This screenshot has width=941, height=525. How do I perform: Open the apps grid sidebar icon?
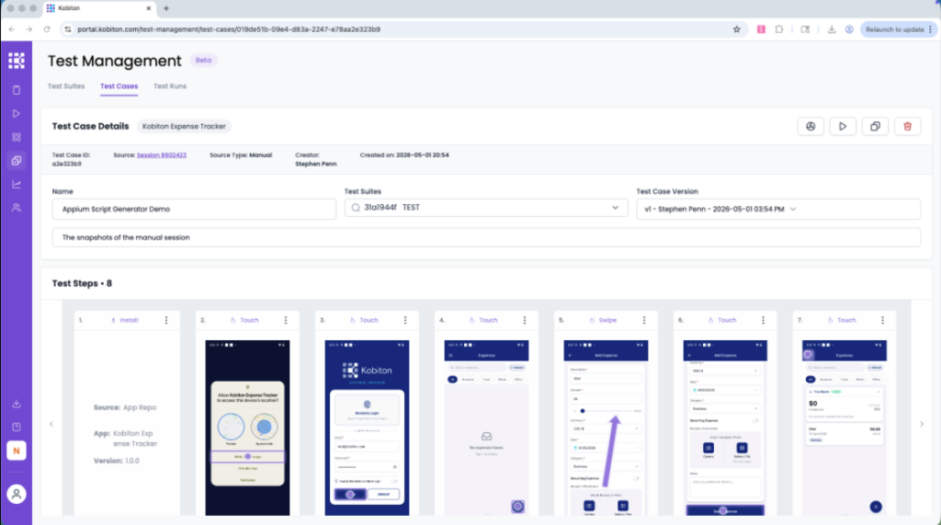click(17, 137)
